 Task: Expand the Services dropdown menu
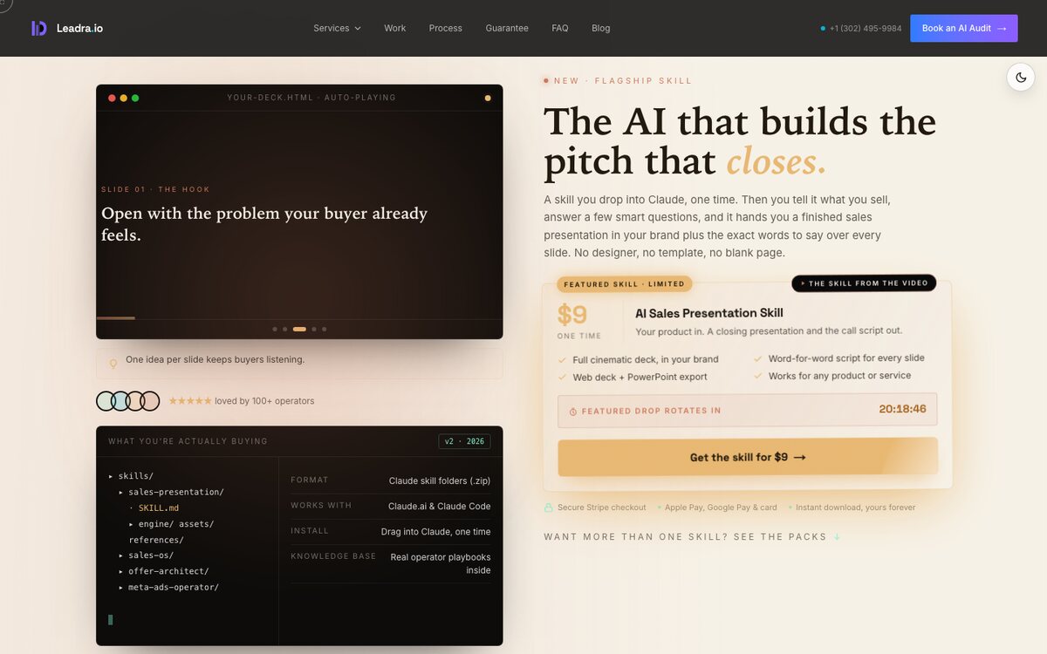[x=337, y=28]
